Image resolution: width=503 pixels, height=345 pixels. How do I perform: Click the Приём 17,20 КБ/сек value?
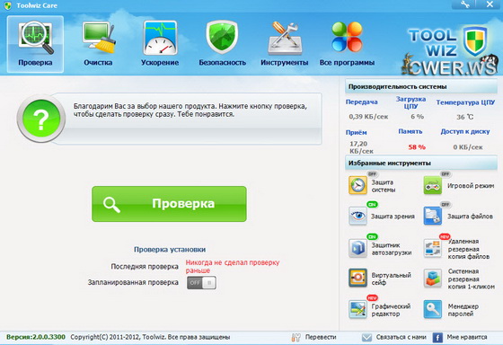click(361, 147)
